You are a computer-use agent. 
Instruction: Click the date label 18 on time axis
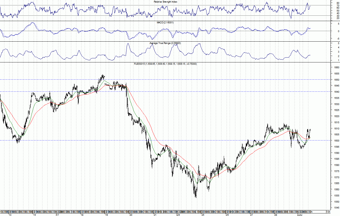[82, 214]
